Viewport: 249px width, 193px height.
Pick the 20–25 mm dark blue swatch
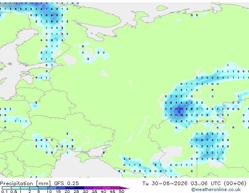click(70, 188)
